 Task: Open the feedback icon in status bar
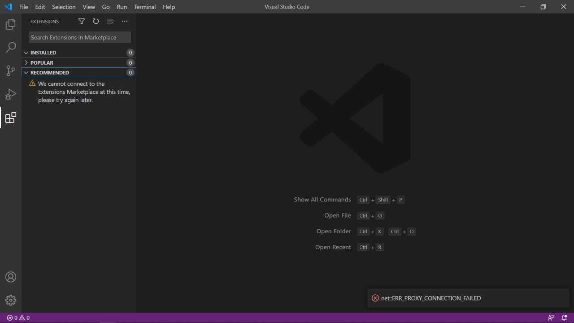[551, 318]
